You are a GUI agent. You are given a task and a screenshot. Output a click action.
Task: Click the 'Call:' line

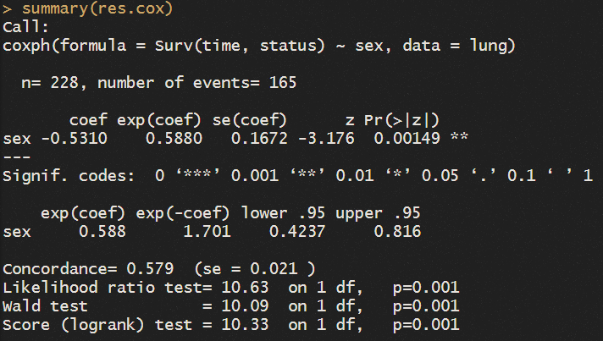click(x=25, y=27)
